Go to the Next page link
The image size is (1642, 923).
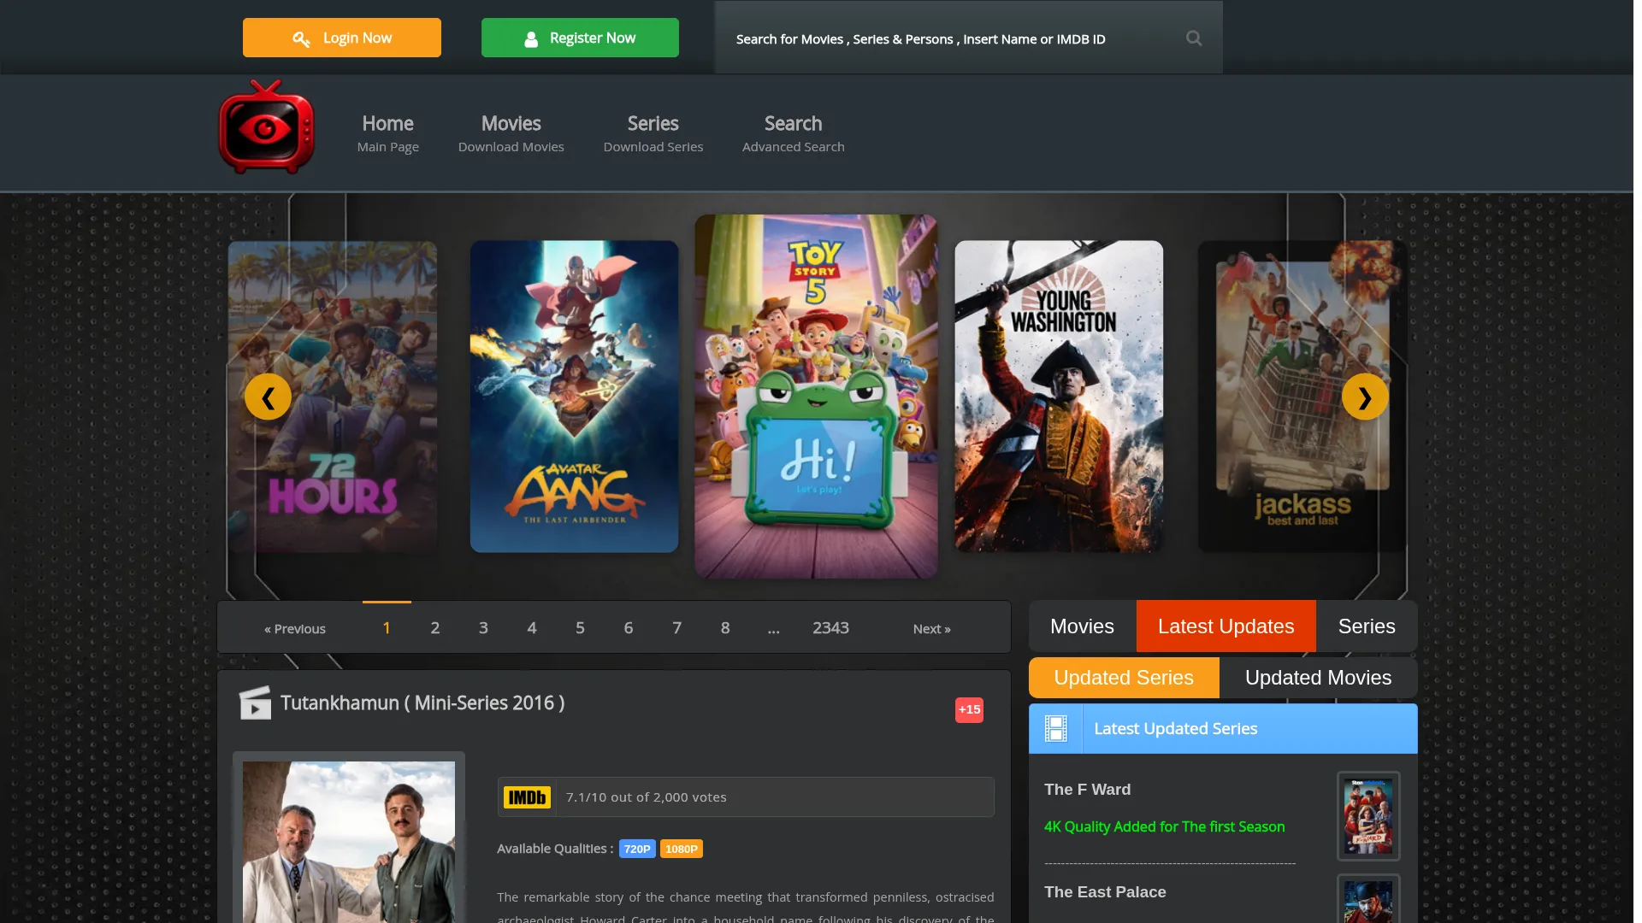932,629
